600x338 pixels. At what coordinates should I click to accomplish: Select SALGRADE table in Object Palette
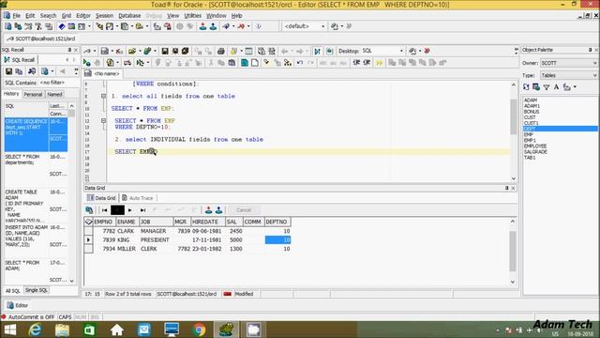(x=535, y=152)
